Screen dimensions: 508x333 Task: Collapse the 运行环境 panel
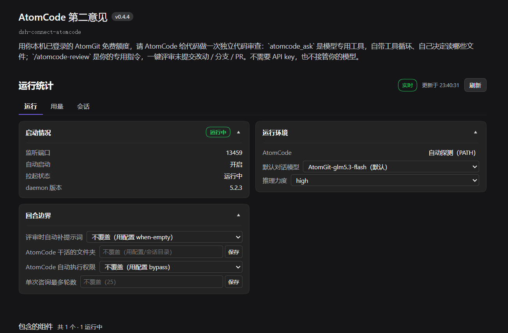[476, 132]
